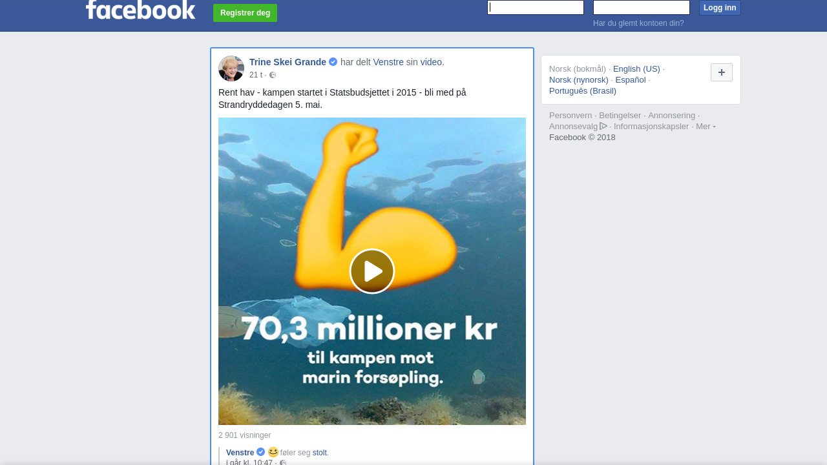The width and height of the screenshot is (827, 465).
Task: Click the 'stolt' feeling link
Action: (x=320, y=453)
